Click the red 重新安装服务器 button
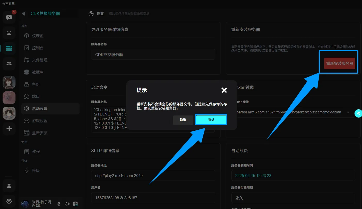Image resolution: width=362 pixels, height=209 pixels. 340,63
